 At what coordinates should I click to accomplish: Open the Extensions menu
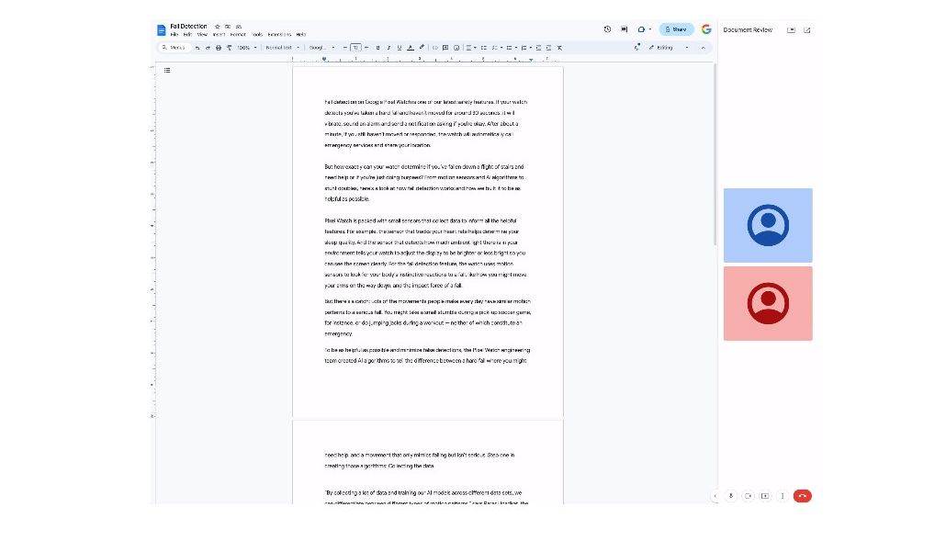[x=279, y=35]
